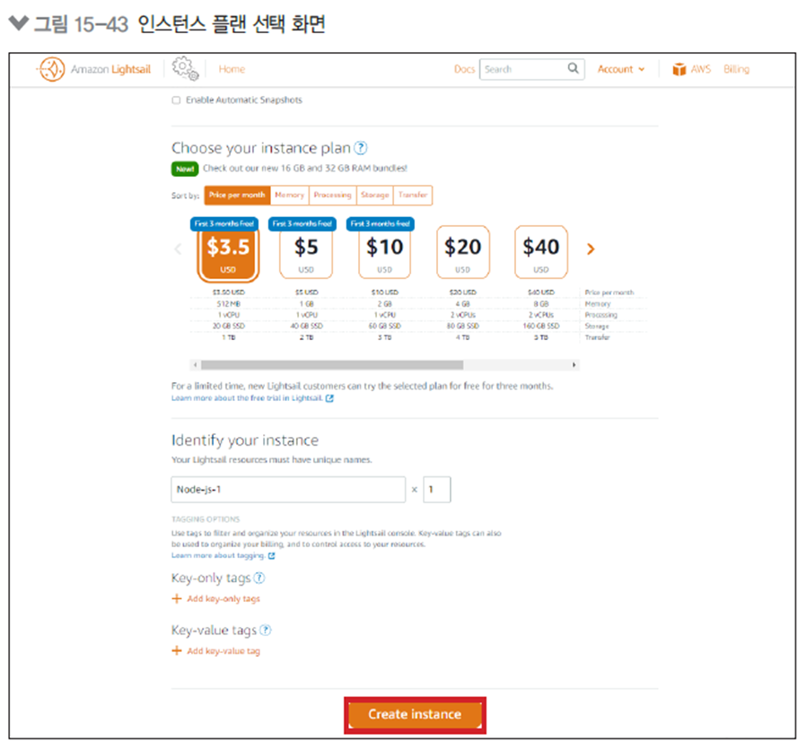Image resolution: width=806 pixels, height=749 pixels.
Task: Sort plans by Transfer
Action: 413,196
